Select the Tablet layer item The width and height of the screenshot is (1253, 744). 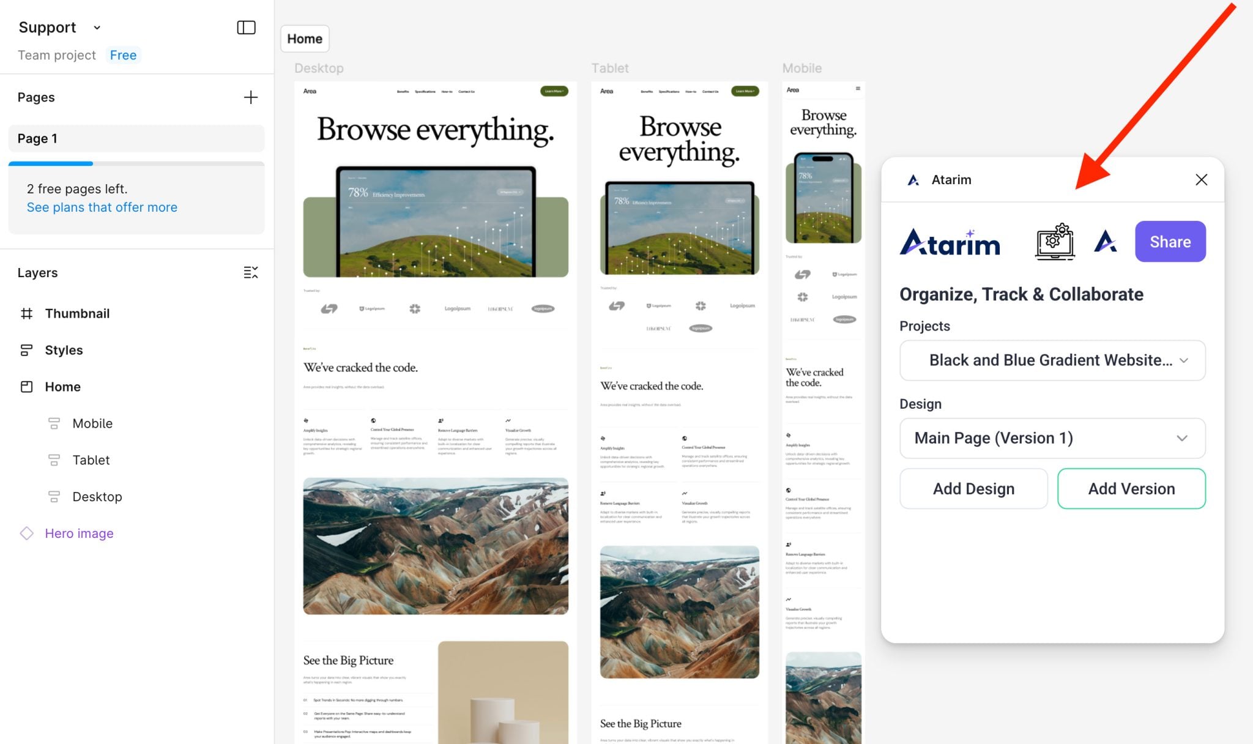(x=91, y=460)
